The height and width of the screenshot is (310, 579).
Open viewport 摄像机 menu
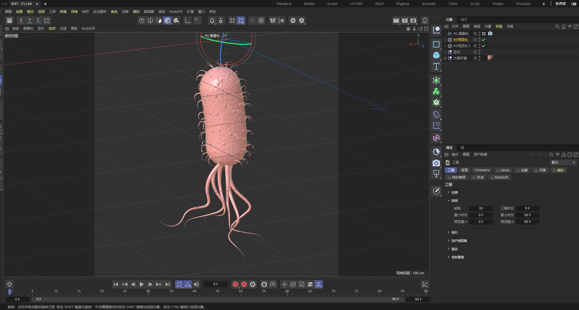[28, 28]
